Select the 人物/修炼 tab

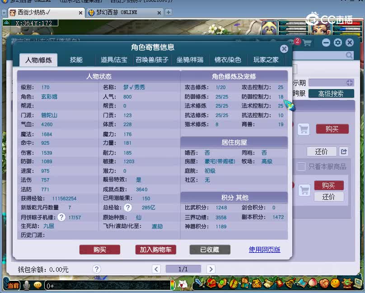click(38, 60)
